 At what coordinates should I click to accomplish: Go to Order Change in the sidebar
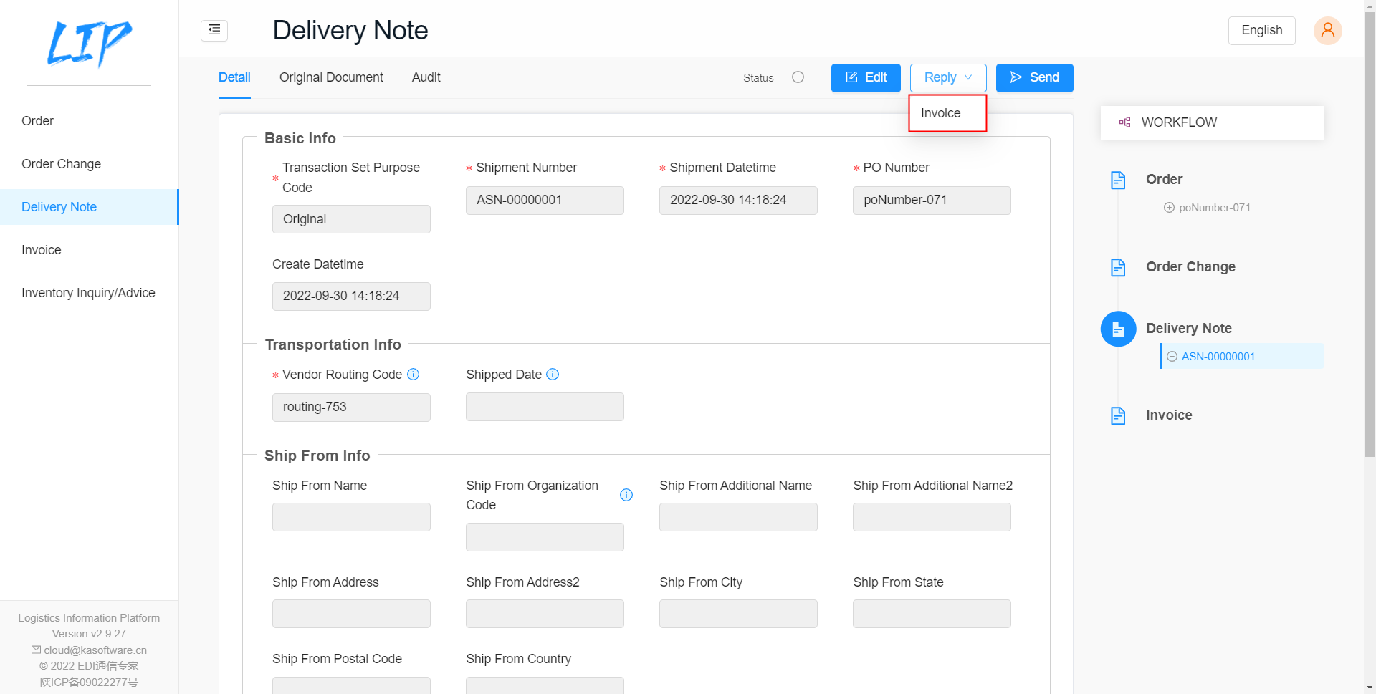point(89,164)
